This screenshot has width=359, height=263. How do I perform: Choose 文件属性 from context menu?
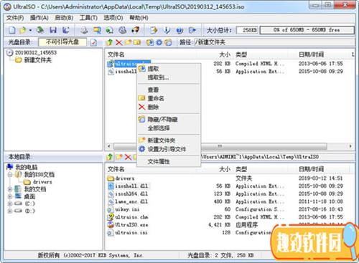pos(159,162)
